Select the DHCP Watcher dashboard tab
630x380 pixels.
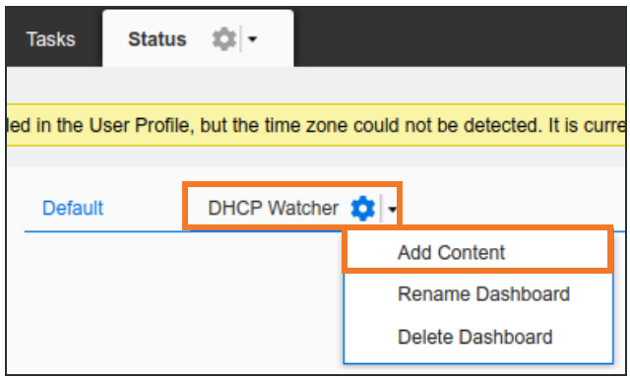[274, 208]
